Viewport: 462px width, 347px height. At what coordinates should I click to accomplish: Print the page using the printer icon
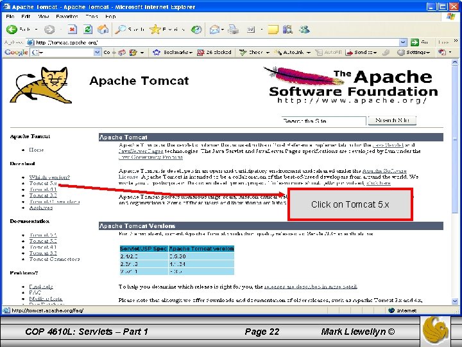(x=234, y=29)
